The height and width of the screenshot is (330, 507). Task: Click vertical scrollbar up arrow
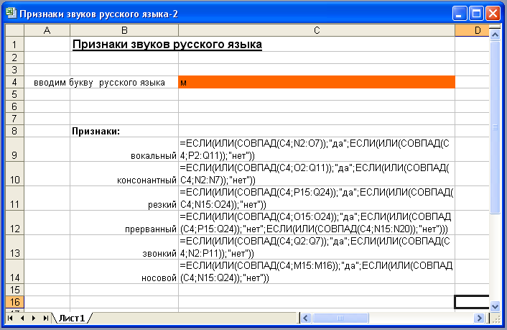pos(495,35)
